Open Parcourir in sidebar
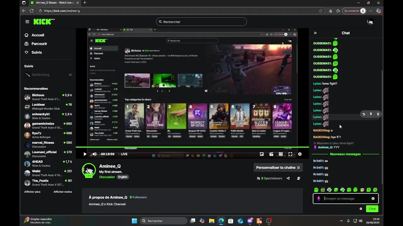This screenshot has height=226, width=403. [36, 44]
